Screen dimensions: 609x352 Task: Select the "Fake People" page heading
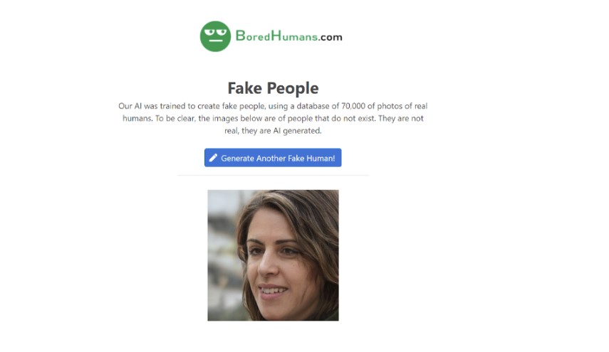(273, 88)
